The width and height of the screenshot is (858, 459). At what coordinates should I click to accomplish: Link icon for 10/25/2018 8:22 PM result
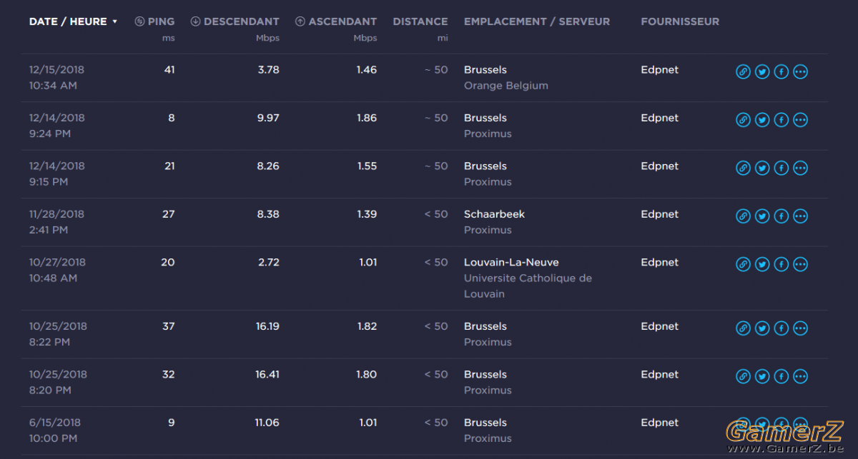(744, 329)
